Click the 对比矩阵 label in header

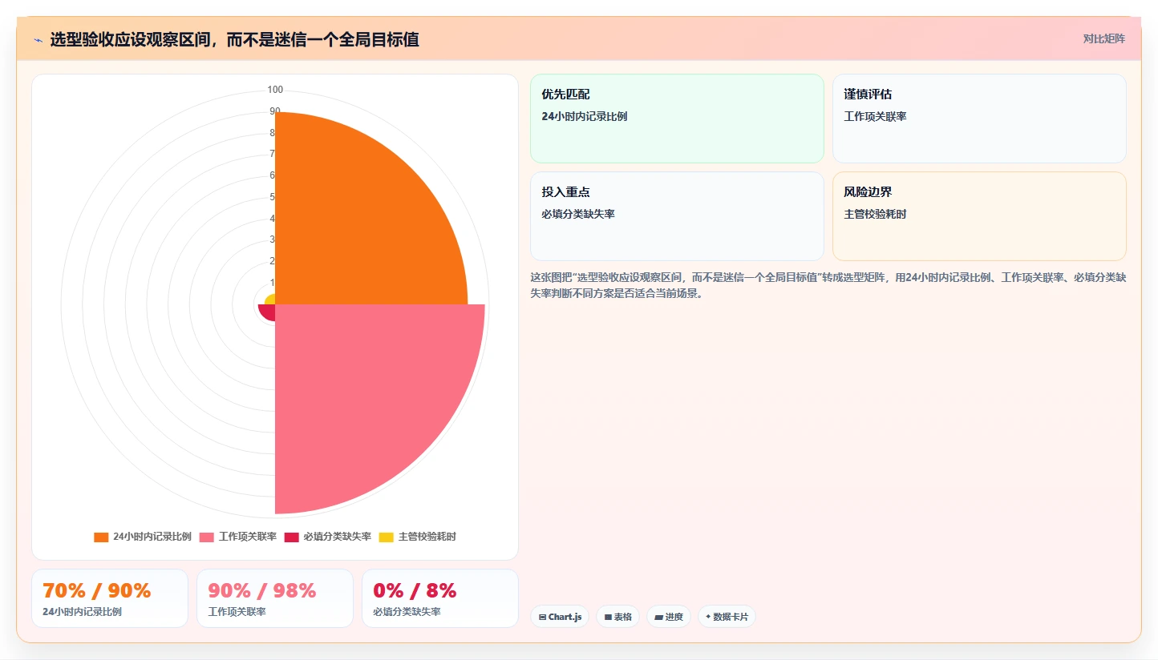(1103, 38)
